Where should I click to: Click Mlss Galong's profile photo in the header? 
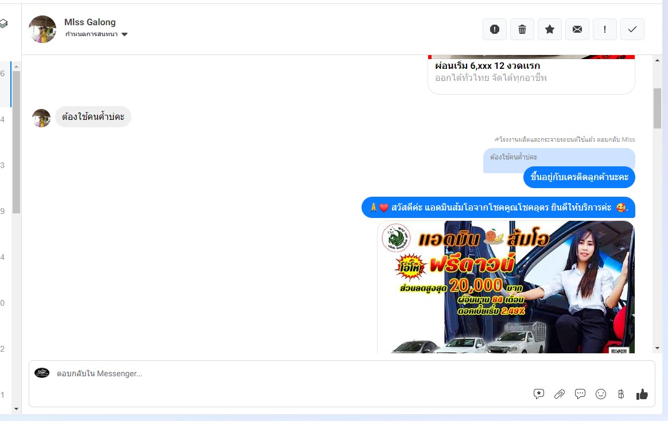[42, 29]
